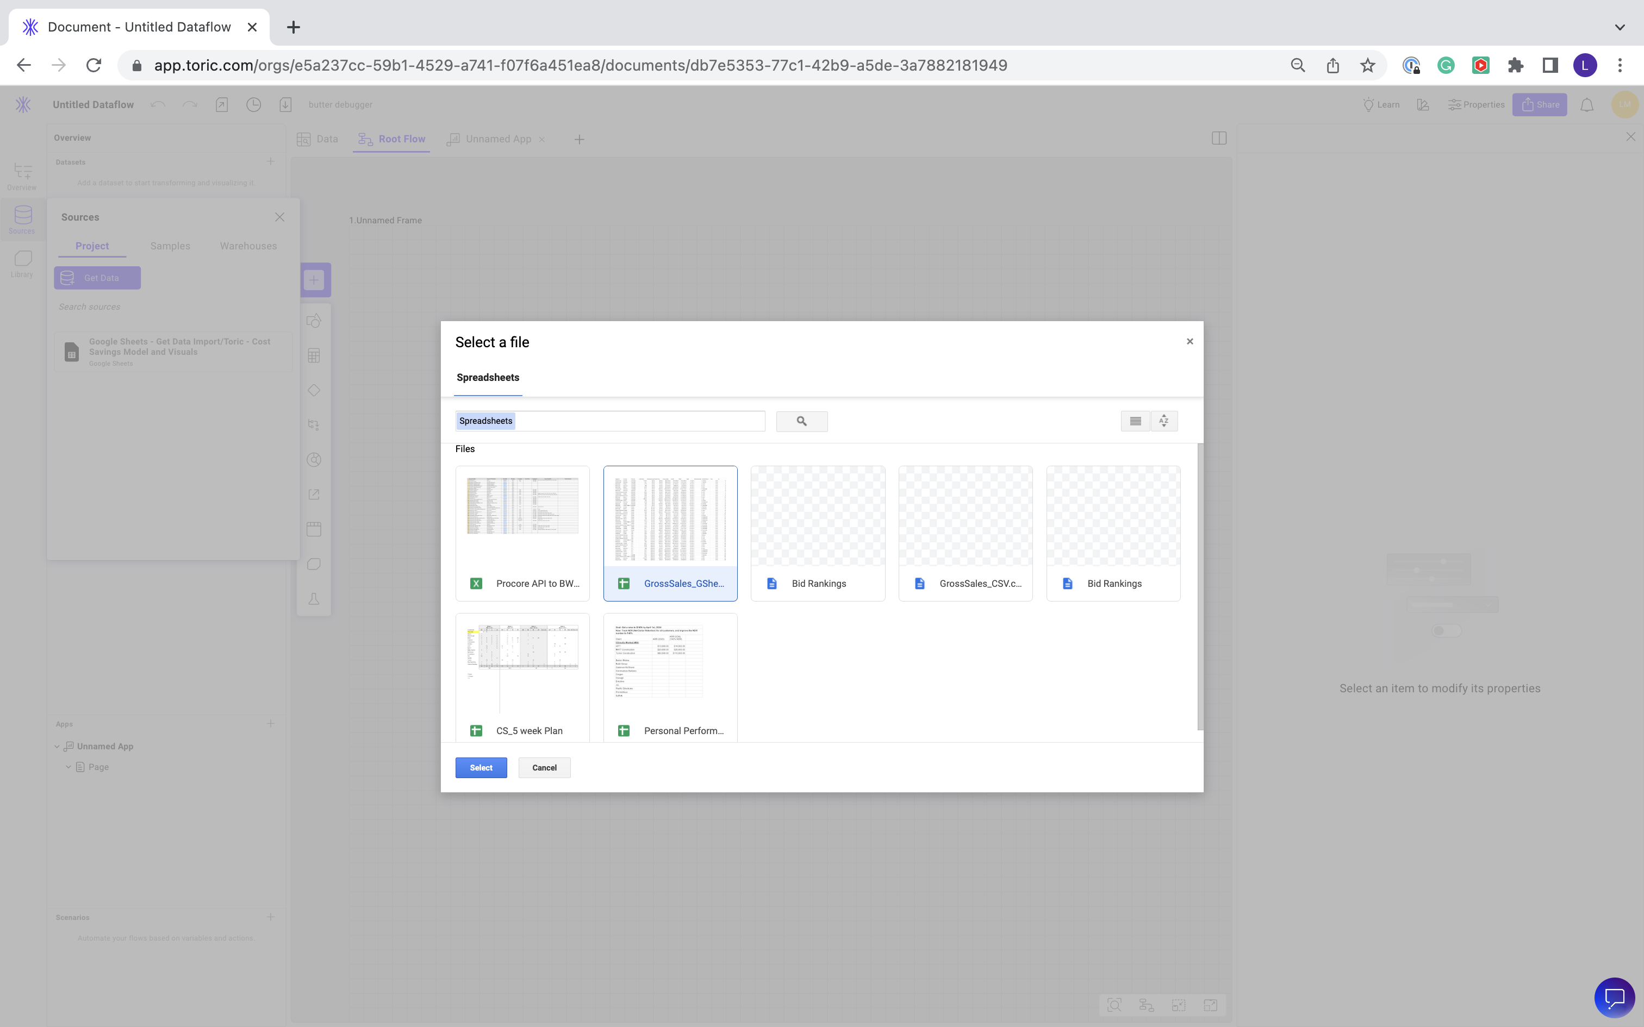Image resolution: width=1644 pixels, height=1027 pixels.
Task: Switch to list view in file picker
Action: 1135,421
